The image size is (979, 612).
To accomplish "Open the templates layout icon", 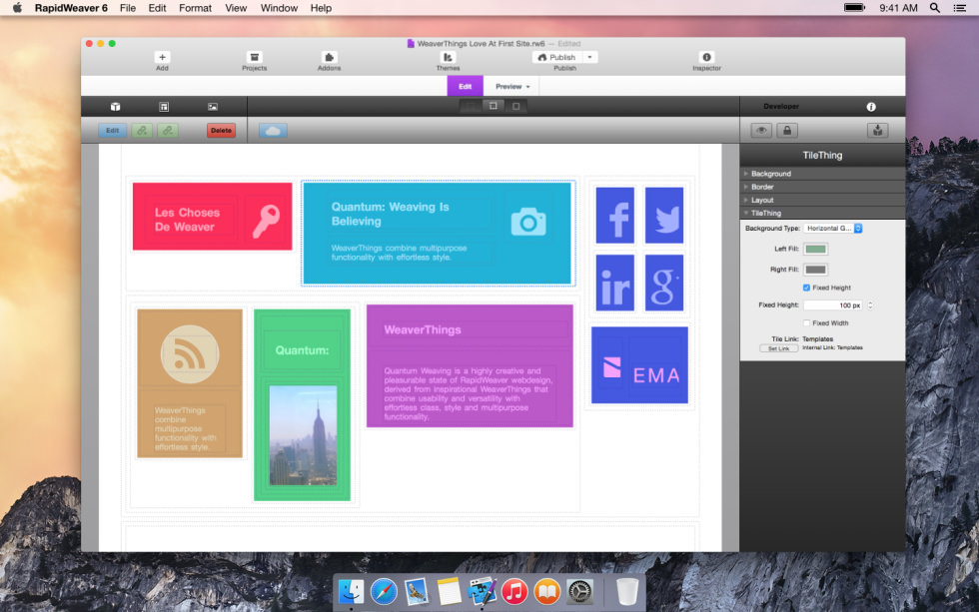I will (164, 107).
